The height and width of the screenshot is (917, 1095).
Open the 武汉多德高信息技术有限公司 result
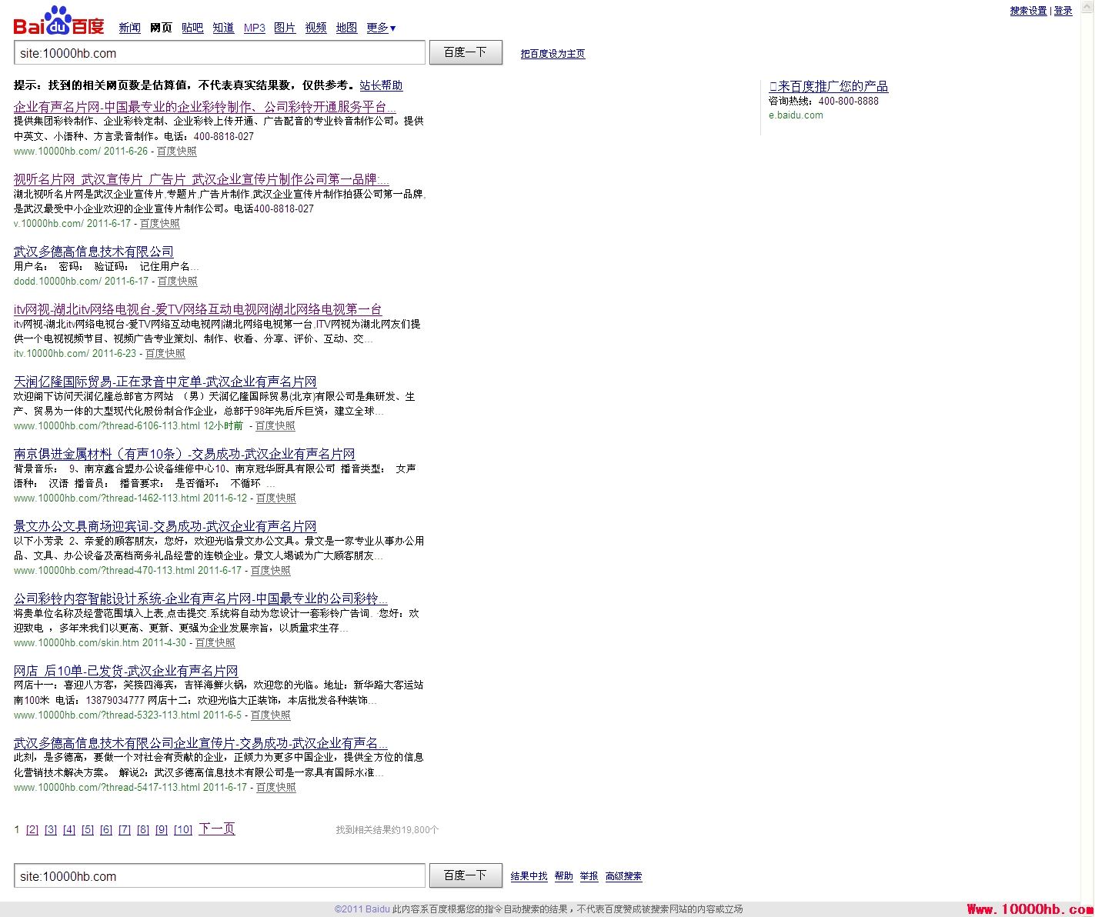point(94,252)
